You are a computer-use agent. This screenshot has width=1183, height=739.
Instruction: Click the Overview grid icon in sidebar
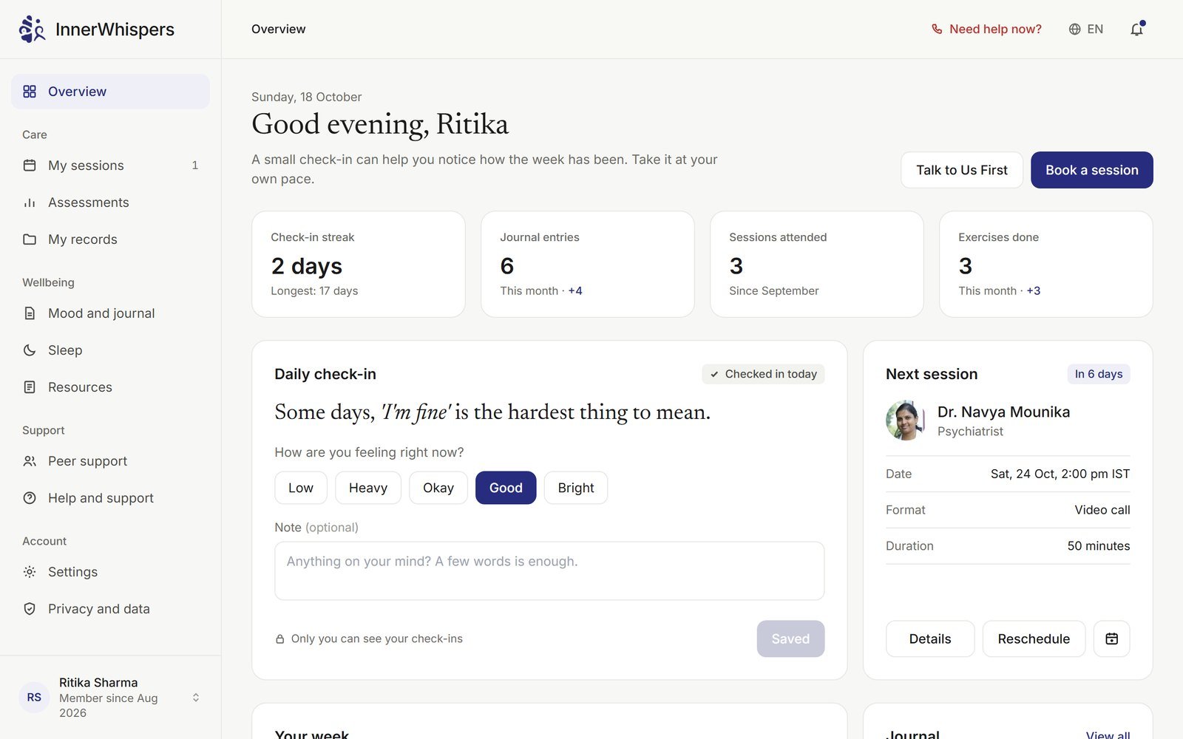click(30, 91)
